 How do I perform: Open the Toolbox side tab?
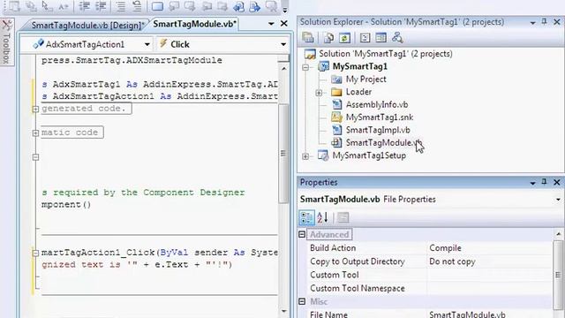click(x=7, y=42)
